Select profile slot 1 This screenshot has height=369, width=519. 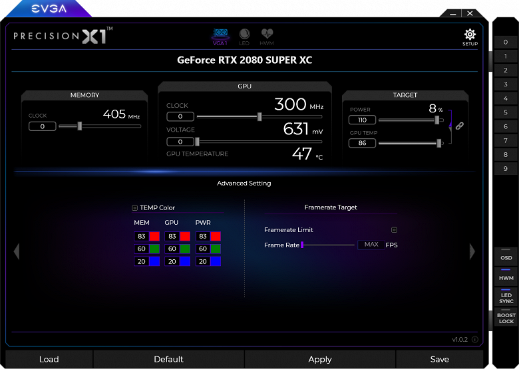click(x=506, y=56)
